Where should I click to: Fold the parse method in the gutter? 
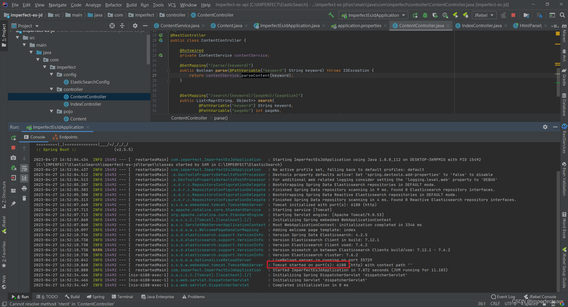click(x=168, y=71)
